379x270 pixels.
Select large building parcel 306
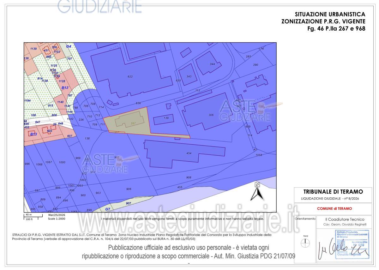point(211,115)
